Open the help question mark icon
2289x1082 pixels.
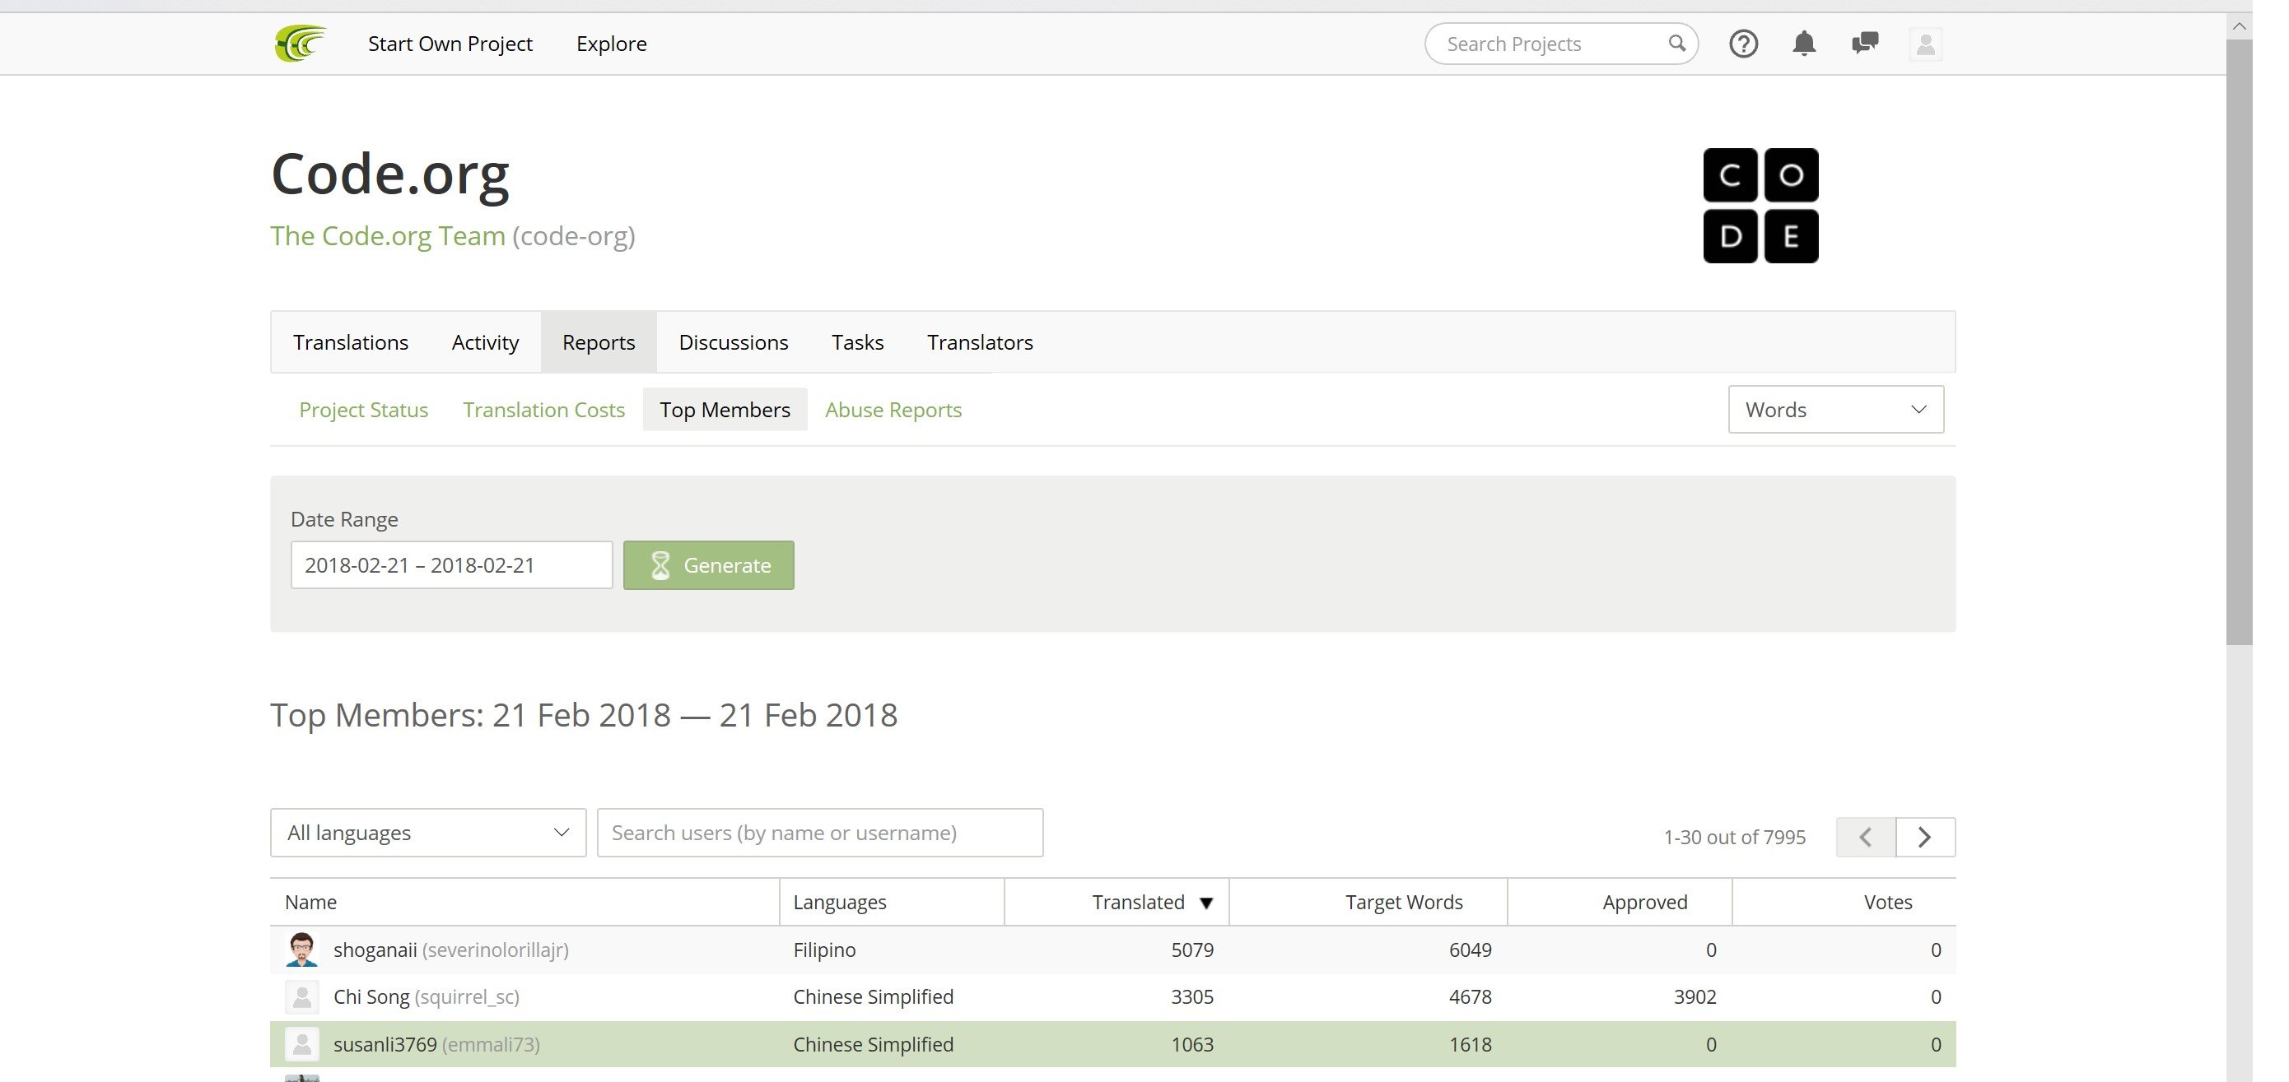tap(1743, 44)
